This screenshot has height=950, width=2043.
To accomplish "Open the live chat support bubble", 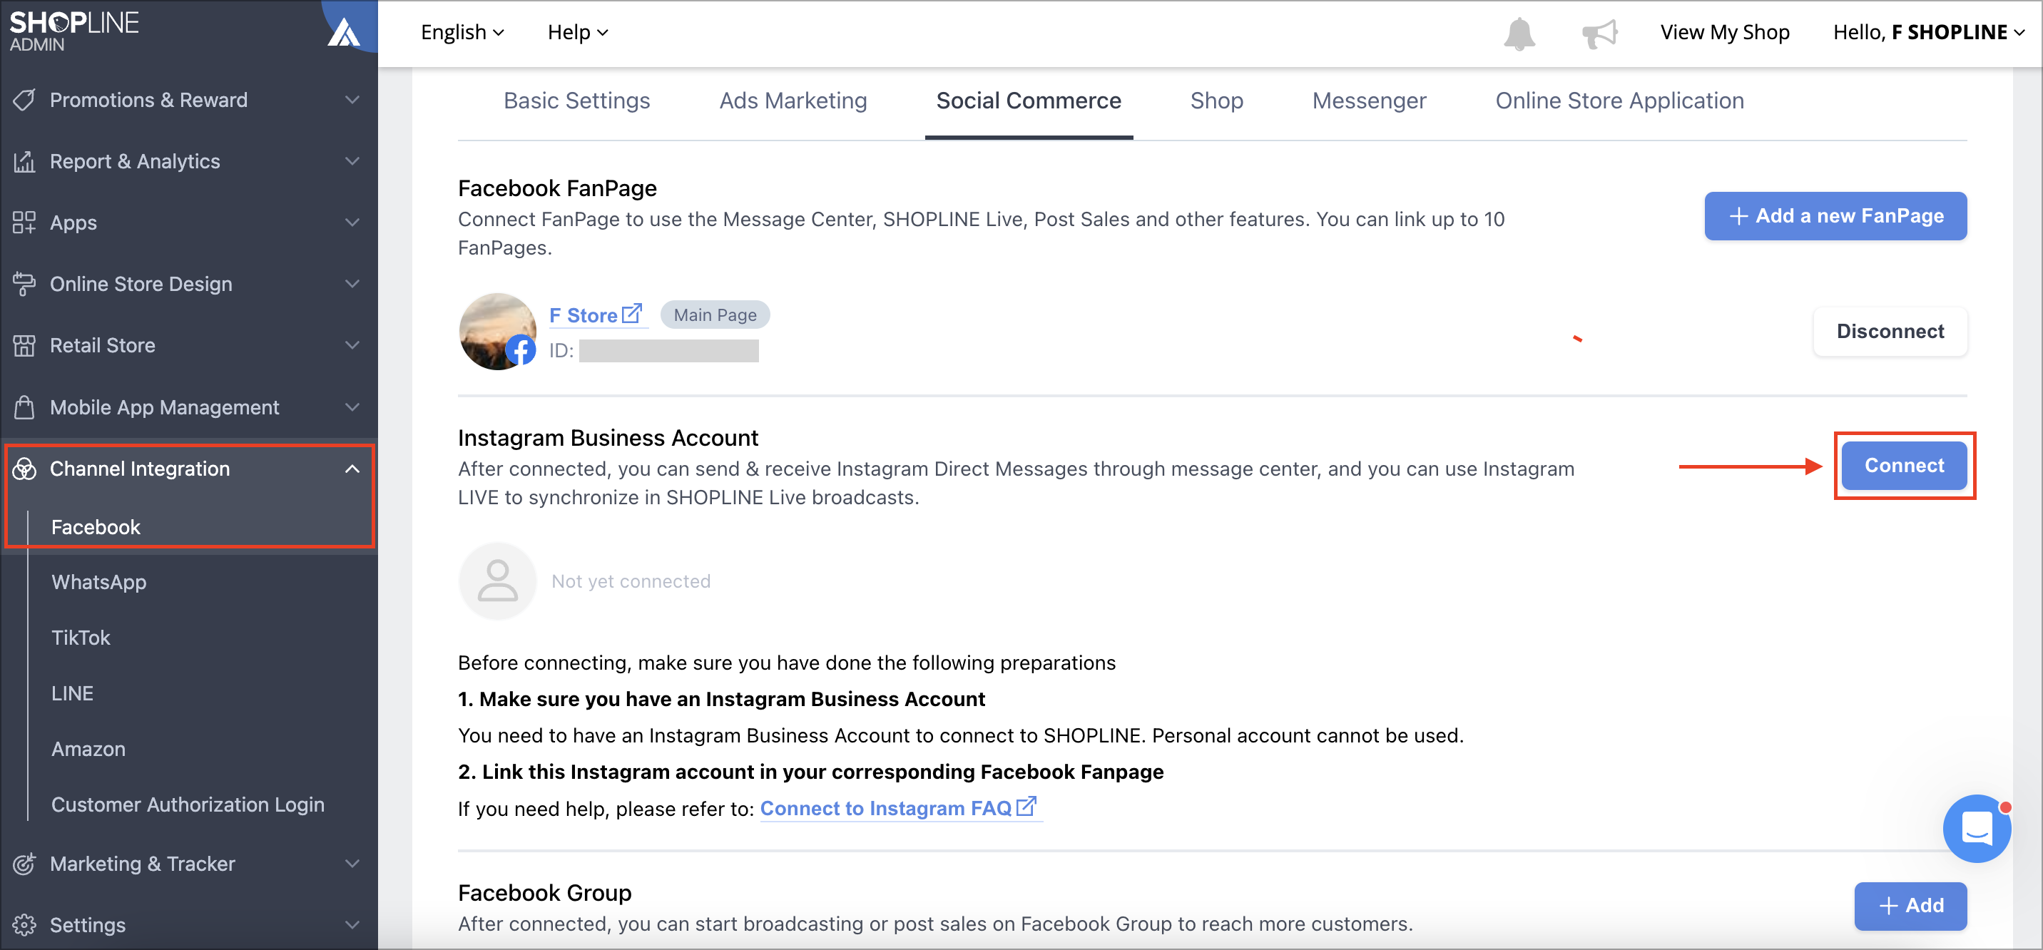I will click(x=1977, y=829).
